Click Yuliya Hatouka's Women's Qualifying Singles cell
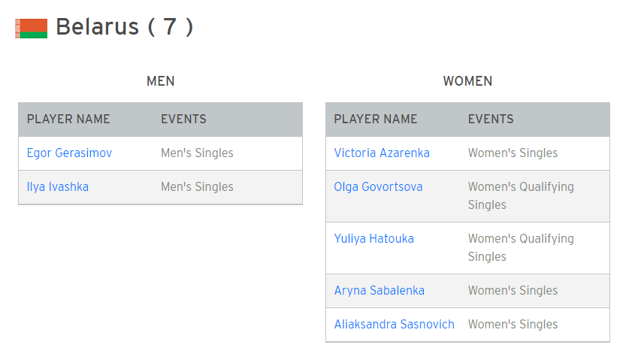Viewport: 626px width, 351px height. 521,247
